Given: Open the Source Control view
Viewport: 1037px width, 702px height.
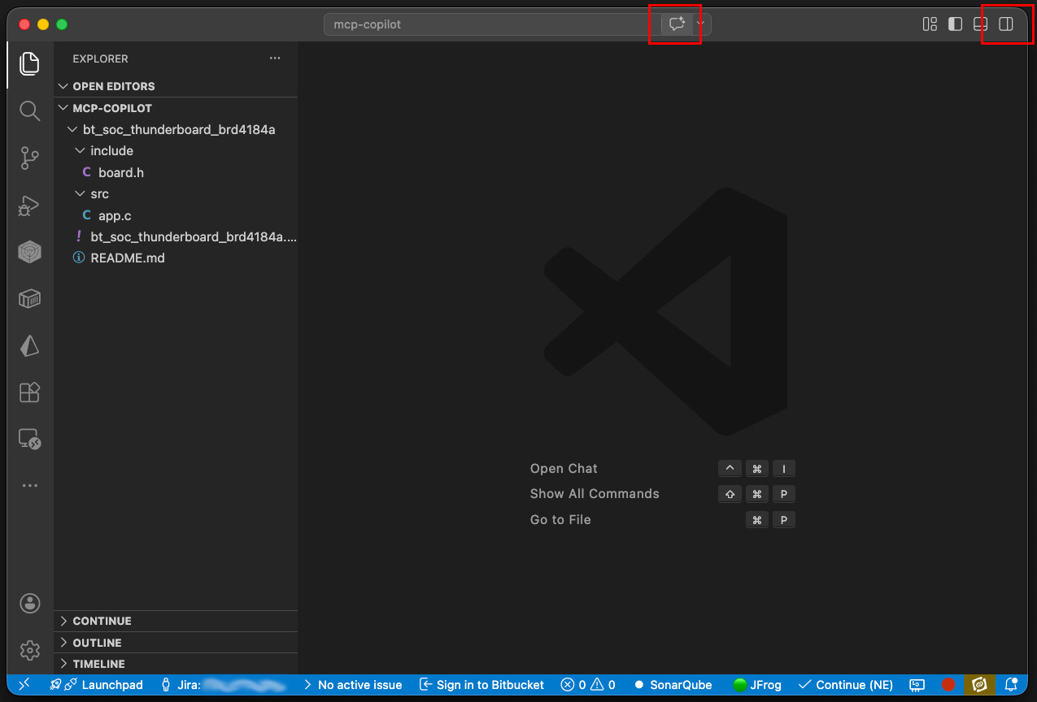Looking at the screenshot, I should pyautogui.click(x=29, y=158).
